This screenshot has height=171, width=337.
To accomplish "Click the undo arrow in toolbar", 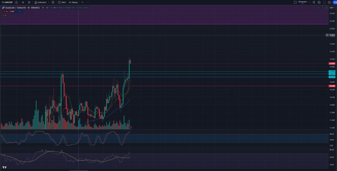I will click(x=83, y=2).
